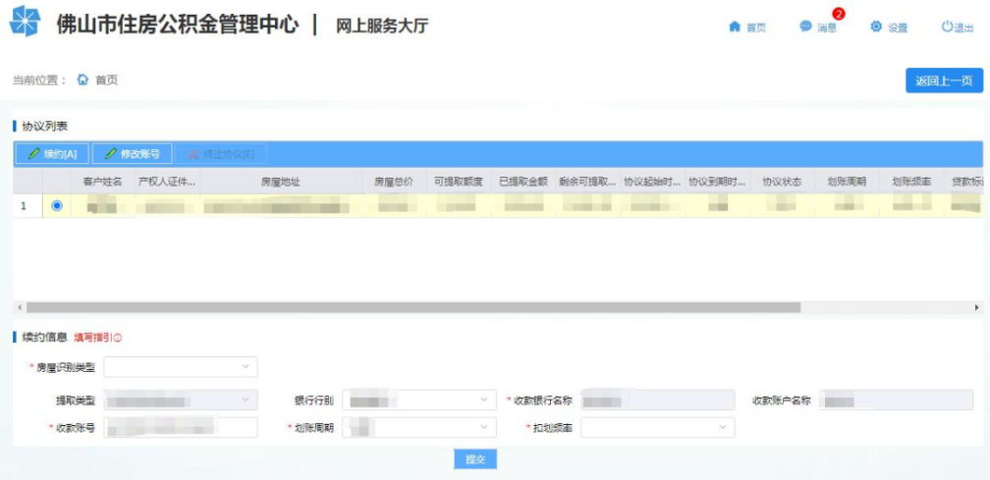Click the 已提取金额 column header

tap(523, 182)
